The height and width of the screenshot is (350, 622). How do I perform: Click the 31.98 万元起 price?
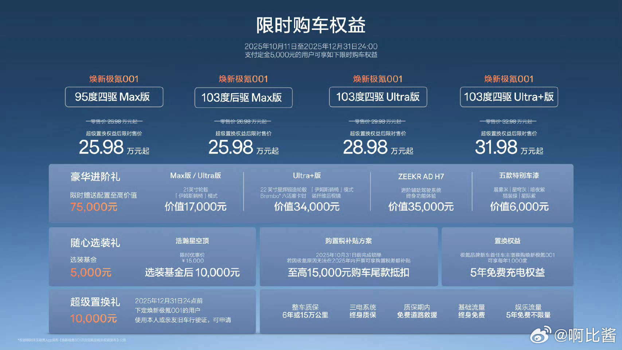pyautogui.click(x=509, y=147)
